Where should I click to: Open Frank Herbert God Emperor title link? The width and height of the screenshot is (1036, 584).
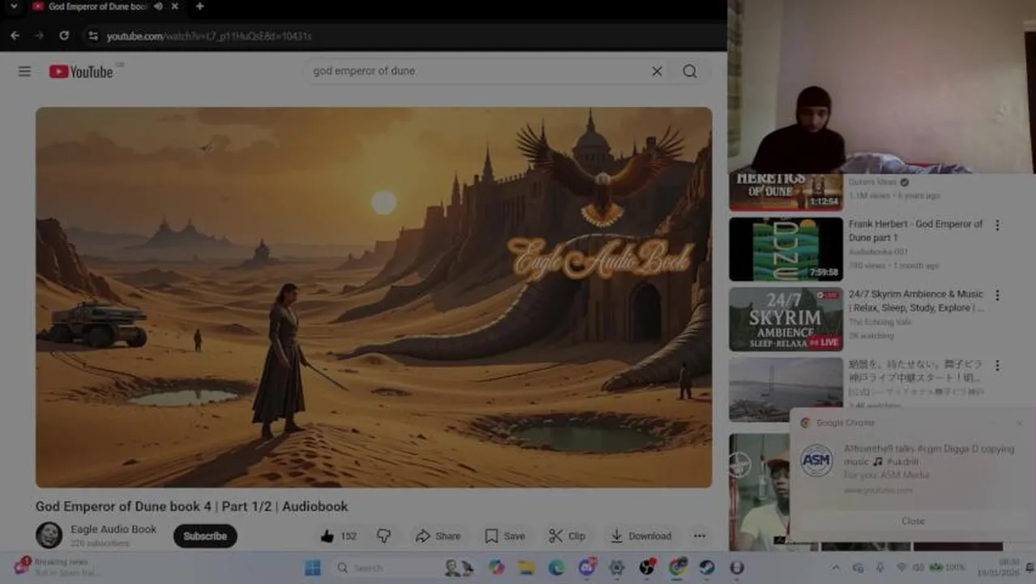click(915, 230)
